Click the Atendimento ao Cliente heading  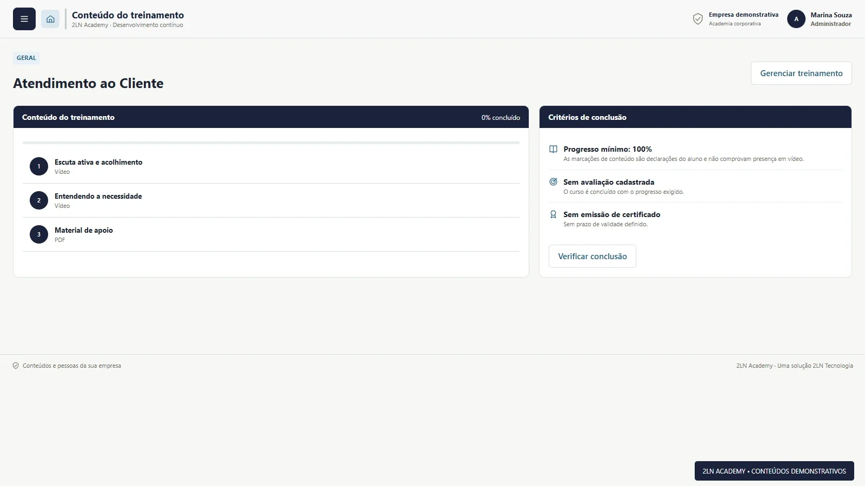pos(88,83)
